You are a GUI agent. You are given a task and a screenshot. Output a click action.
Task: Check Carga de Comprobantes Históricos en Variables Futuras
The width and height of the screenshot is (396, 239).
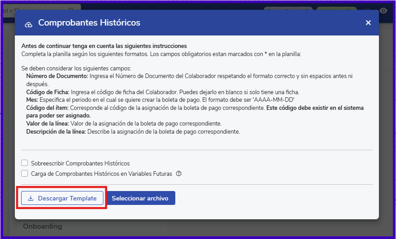coord(25,174)
